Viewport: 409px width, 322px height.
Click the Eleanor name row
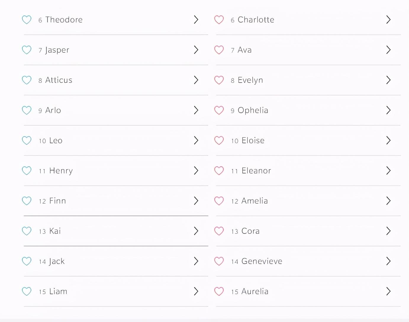tap(256, 171)
